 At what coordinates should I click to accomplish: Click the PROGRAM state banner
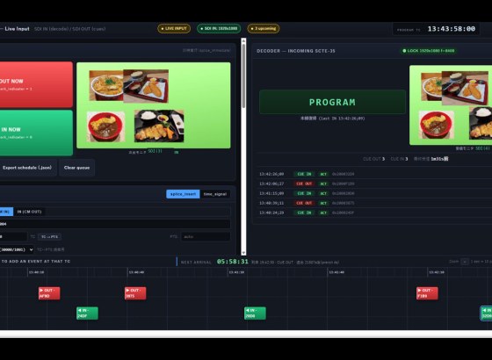click(332, 102)
